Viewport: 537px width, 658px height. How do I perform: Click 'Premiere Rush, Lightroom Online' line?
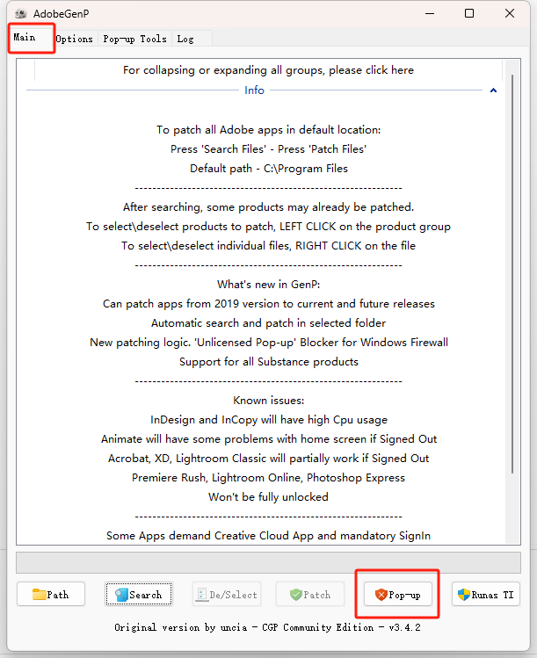[269, 478]
